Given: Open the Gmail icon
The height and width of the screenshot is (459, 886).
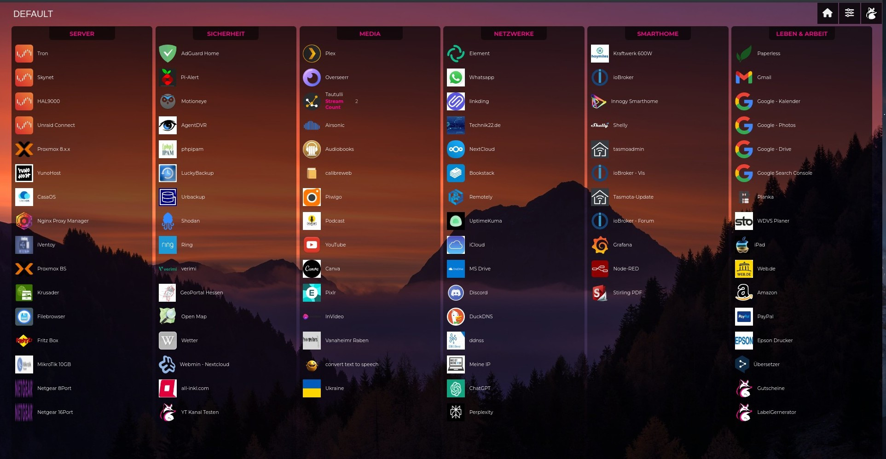Looking at the screenshot, I should pyautogui.click(x=744, y=77).
